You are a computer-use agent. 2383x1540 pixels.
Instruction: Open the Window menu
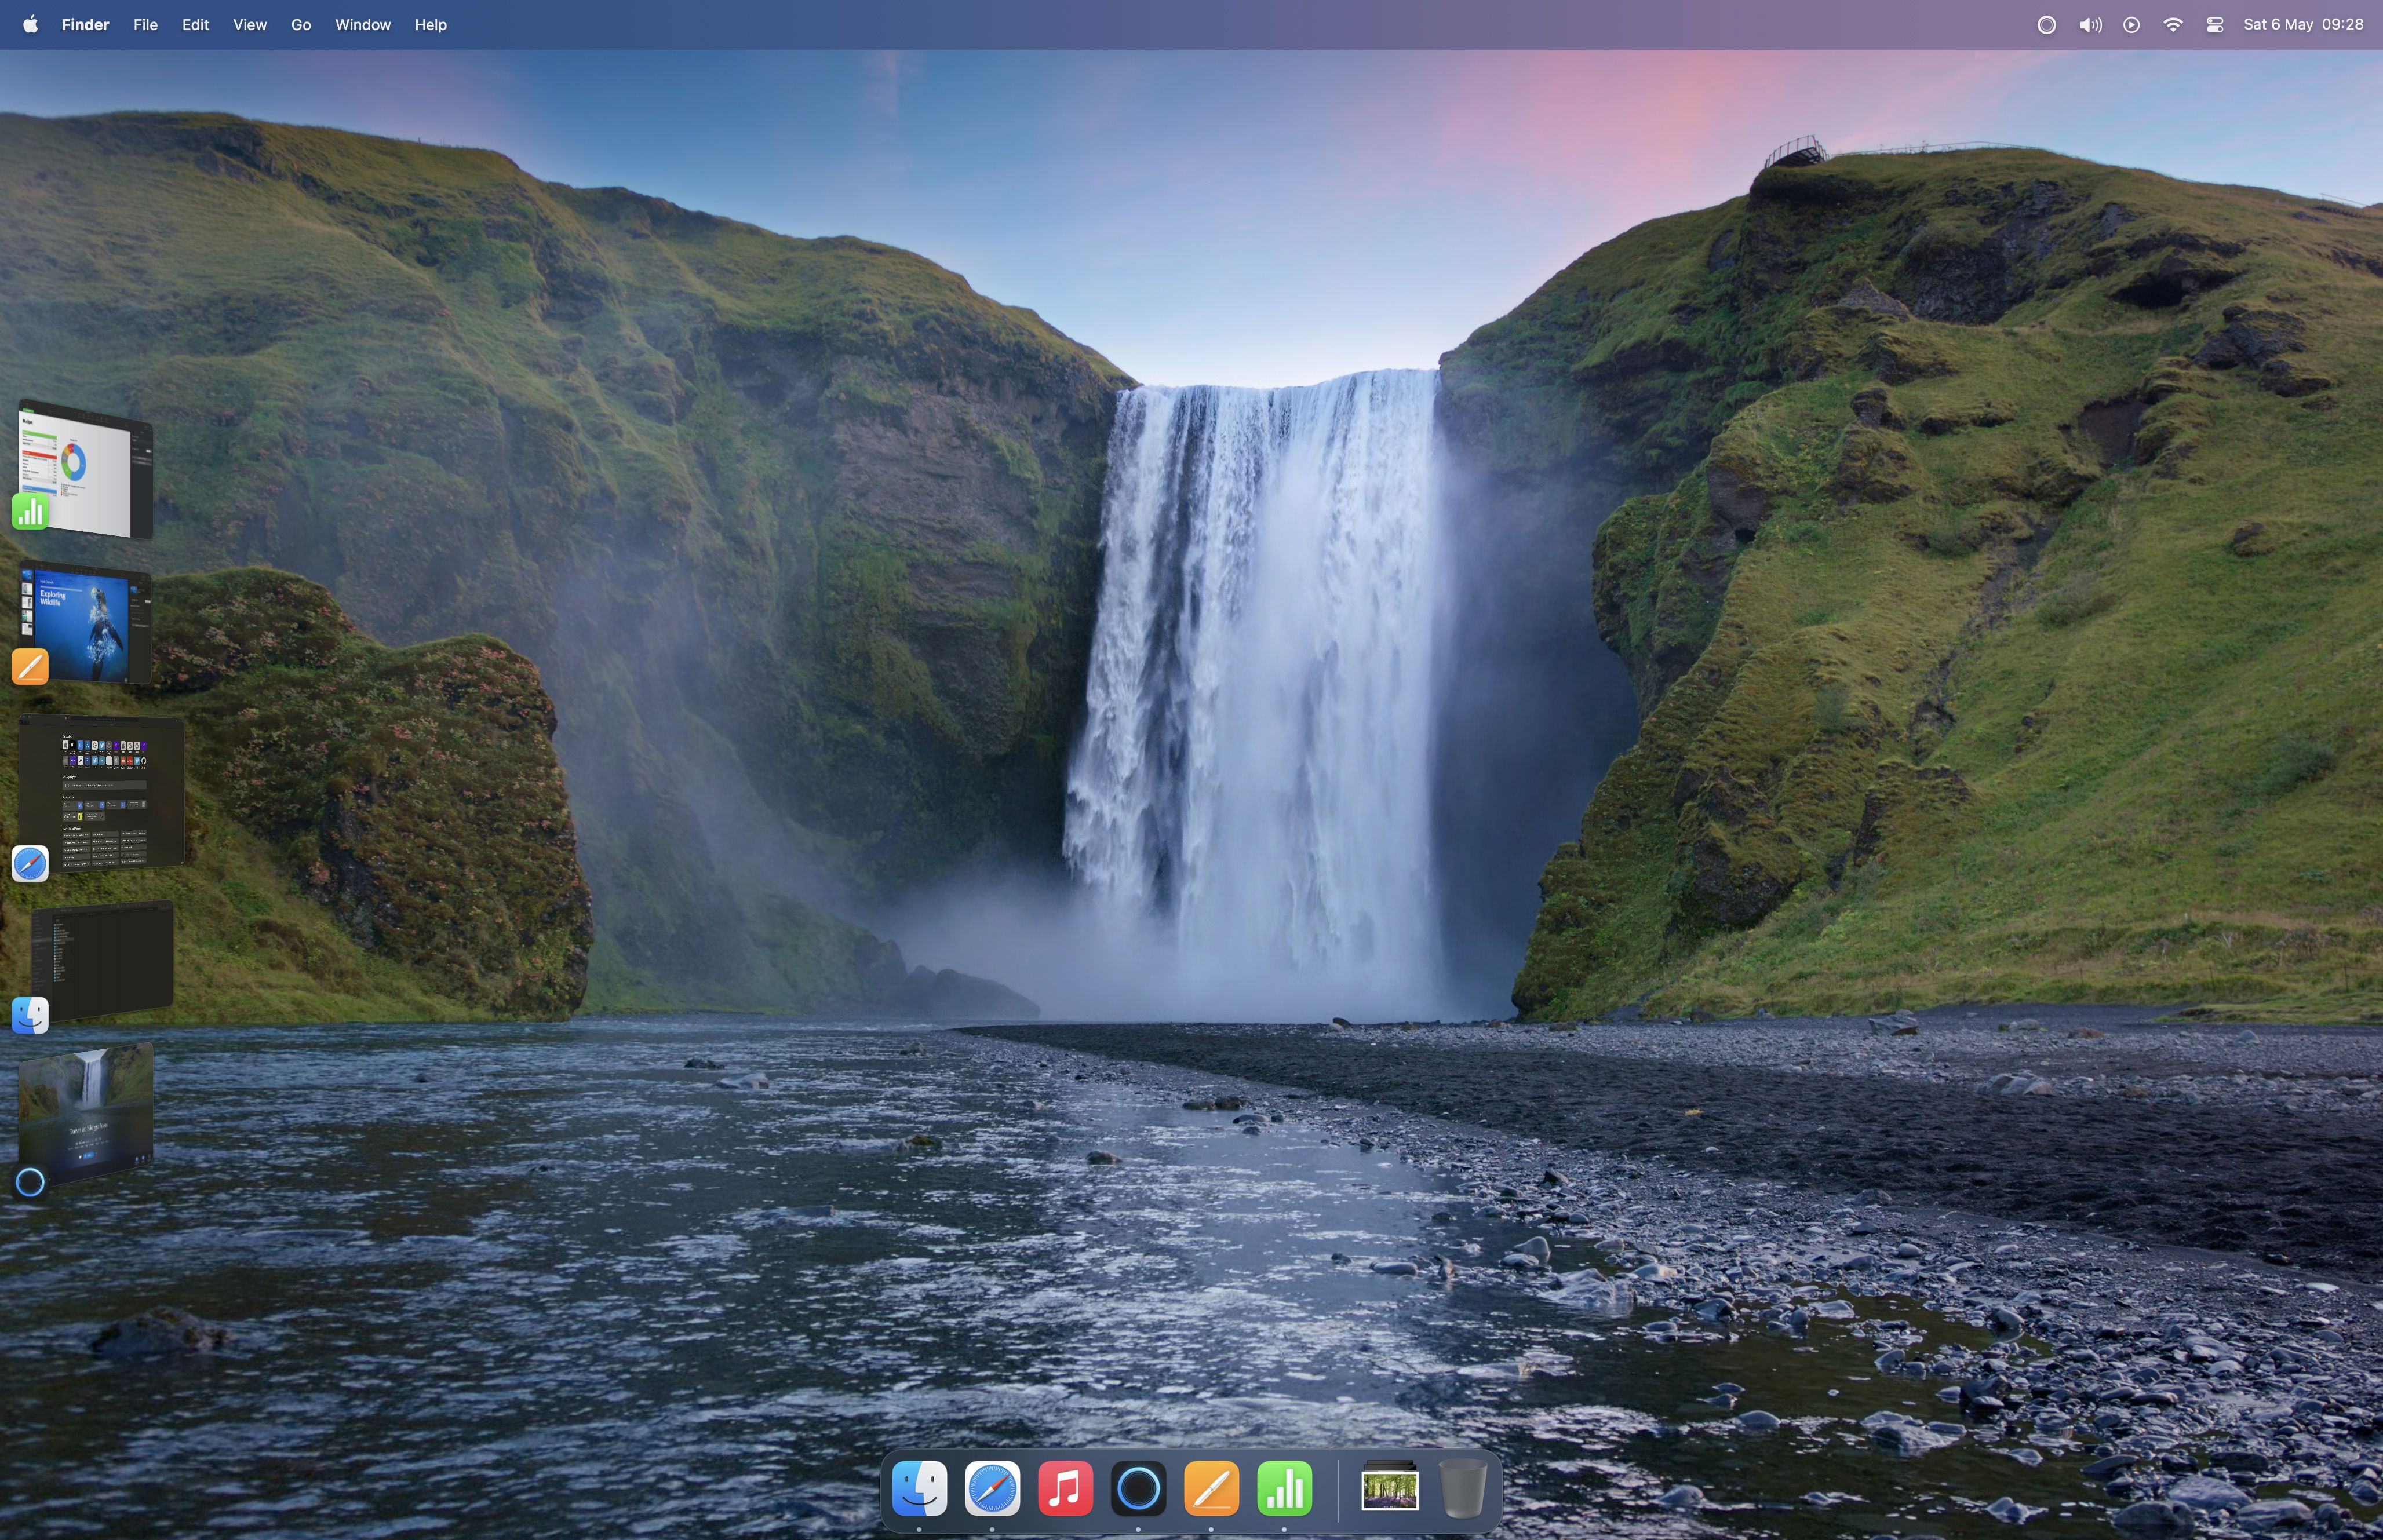362,25
